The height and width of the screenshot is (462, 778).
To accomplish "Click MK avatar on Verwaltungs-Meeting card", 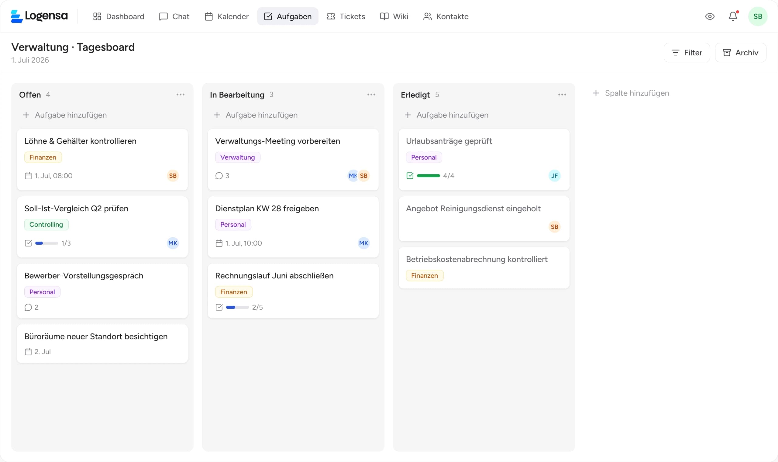I will (x=352, y=176).
